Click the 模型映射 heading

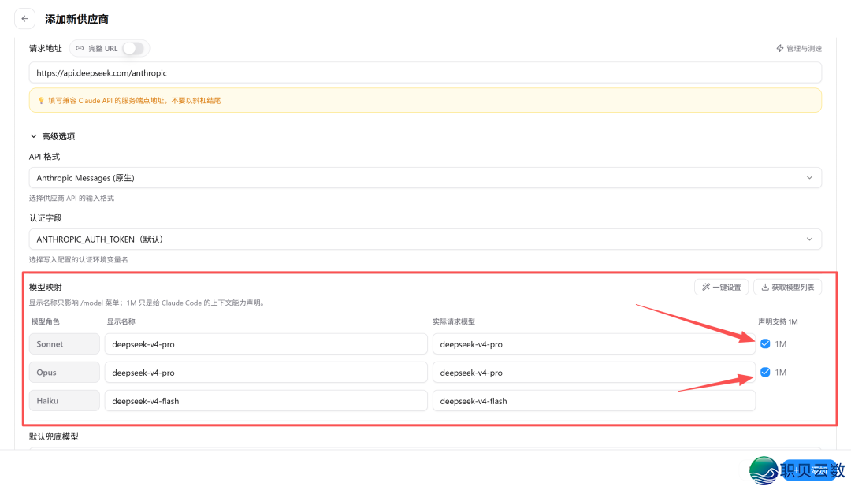46,287
